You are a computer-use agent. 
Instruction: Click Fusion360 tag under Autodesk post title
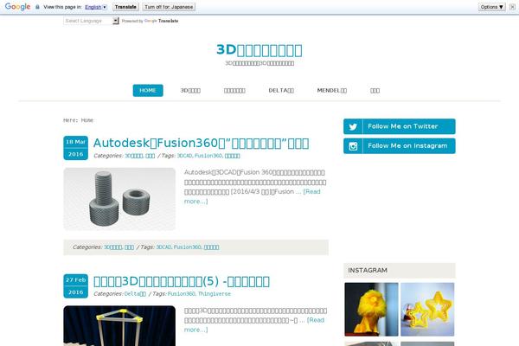coord(208,156)
